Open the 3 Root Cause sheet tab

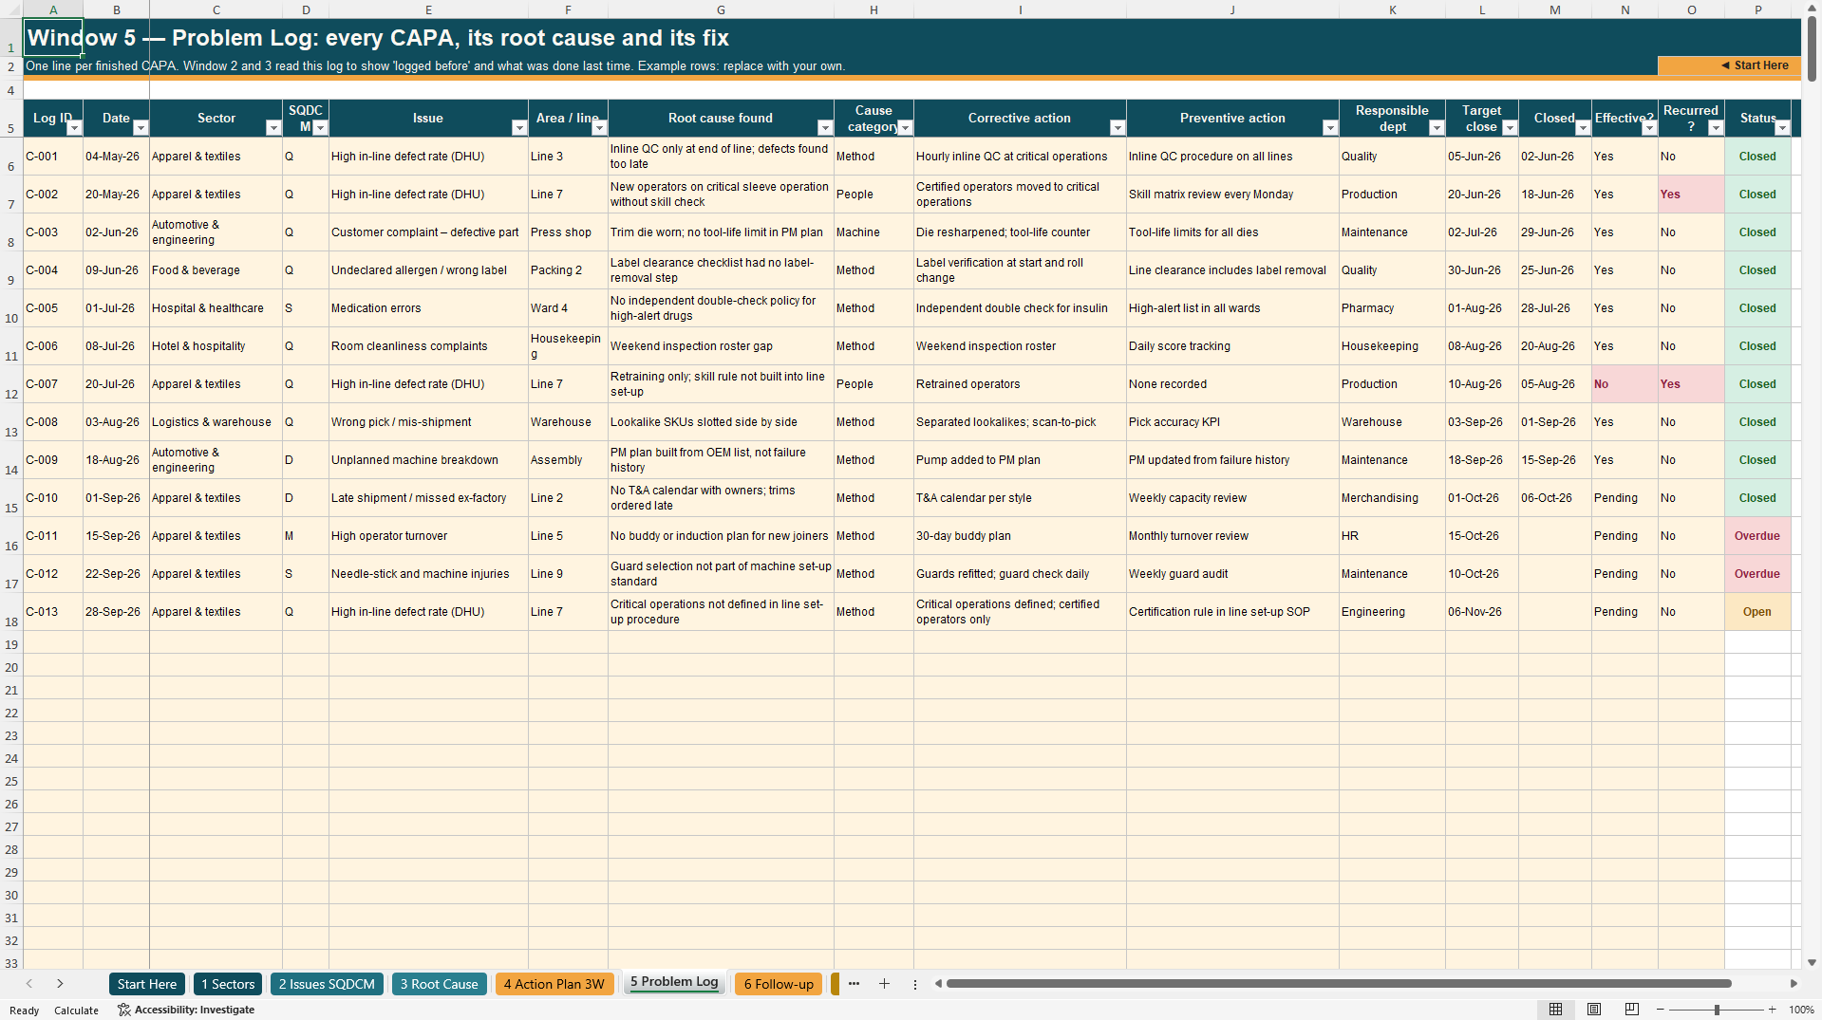tap(439, 984)
